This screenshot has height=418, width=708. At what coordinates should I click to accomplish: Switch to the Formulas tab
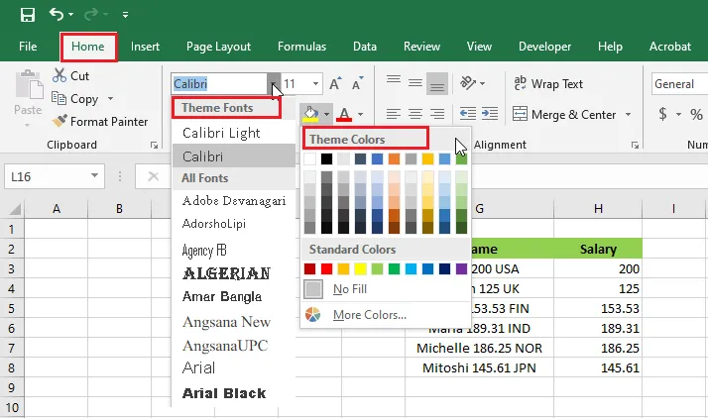click(x=301, y=47)
